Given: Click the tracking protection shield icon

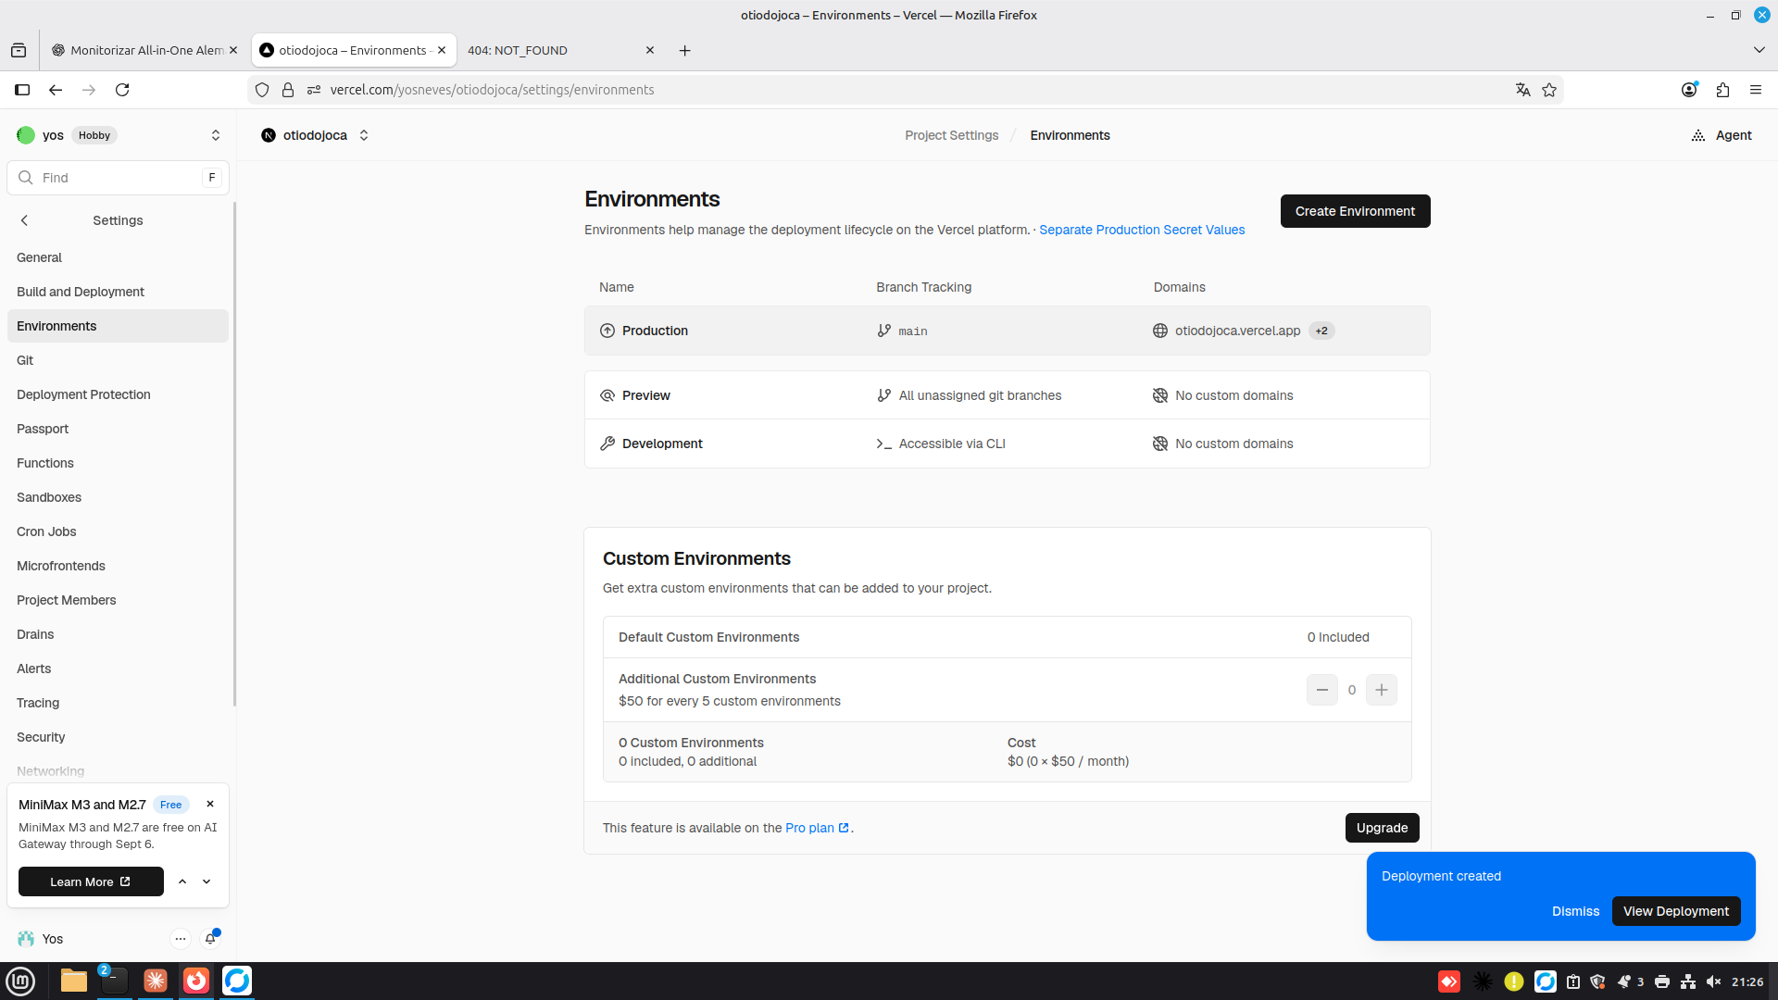Looking at the screenshot, I should click(x=262, y=90).
